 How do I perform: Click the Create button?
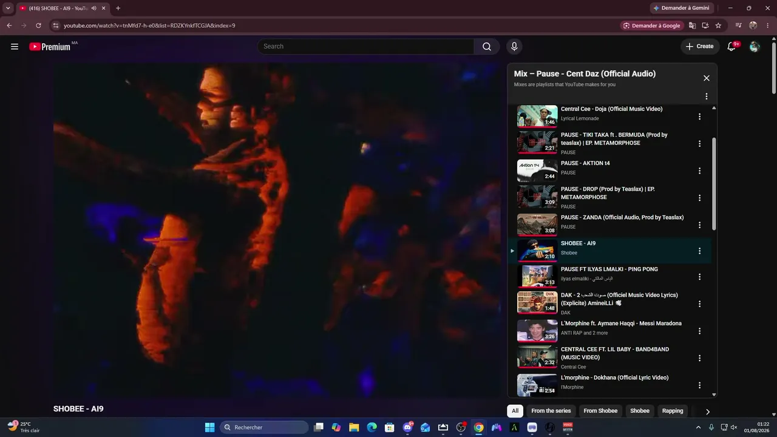pos(700,46)
